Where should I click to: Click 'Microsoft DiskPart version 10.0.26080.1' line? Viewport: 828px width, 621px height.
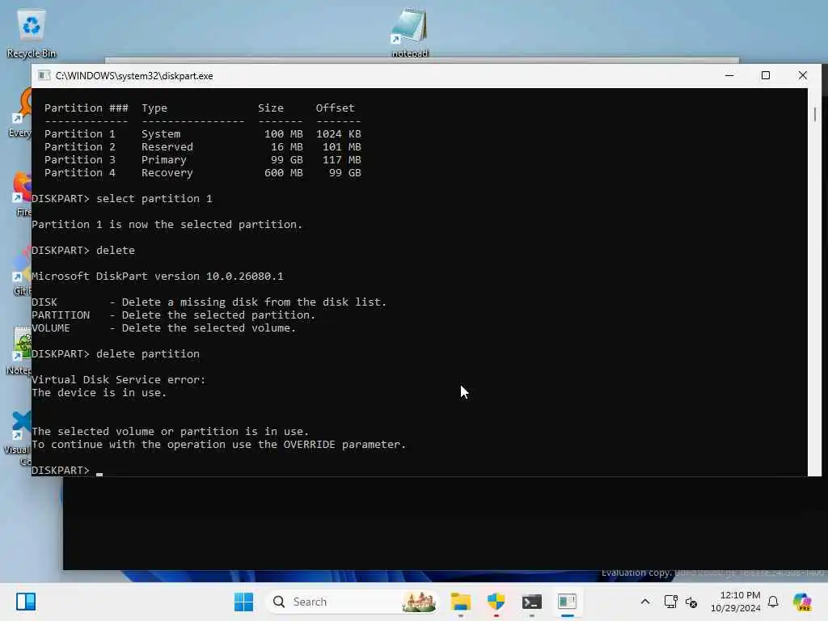click(x=158, y=277)
